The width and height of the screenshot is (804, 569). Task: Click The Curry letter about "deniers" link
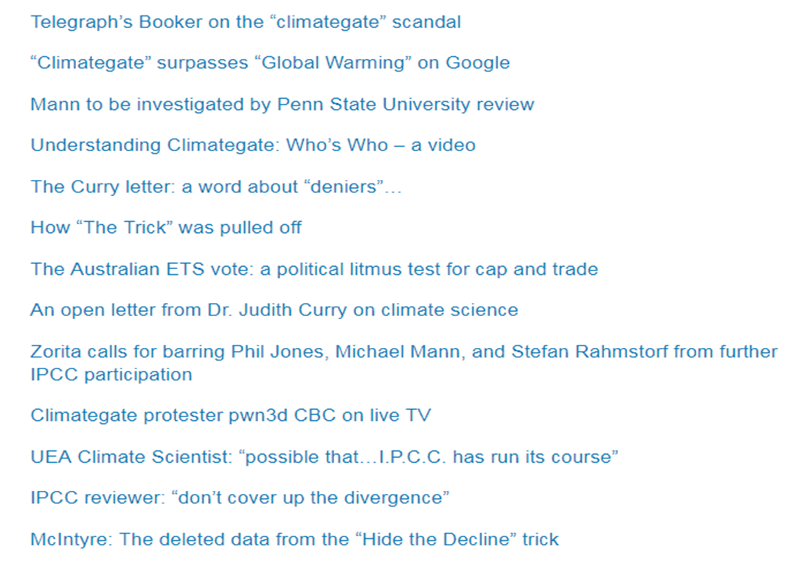(x=215, y=186)
